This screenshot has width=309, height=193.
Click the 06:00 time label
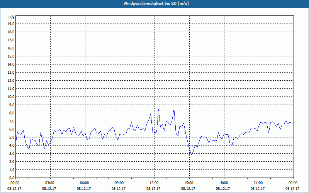pos(85,183)
